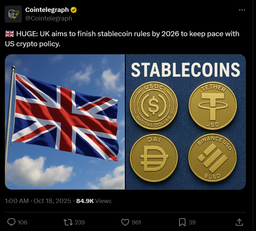
Task: Repost this tweet using the retweet icon
Action: coord(68,222)
